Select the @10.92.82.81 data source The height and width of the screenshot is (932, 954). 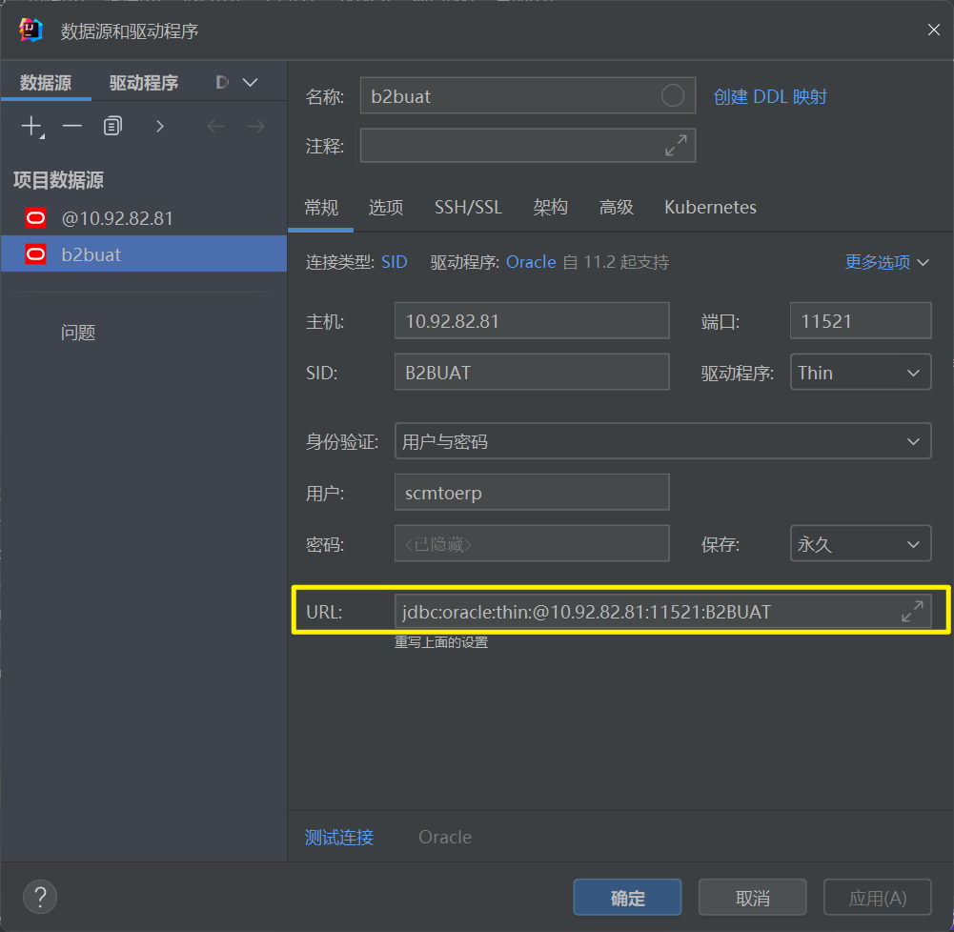pos(116,218)
